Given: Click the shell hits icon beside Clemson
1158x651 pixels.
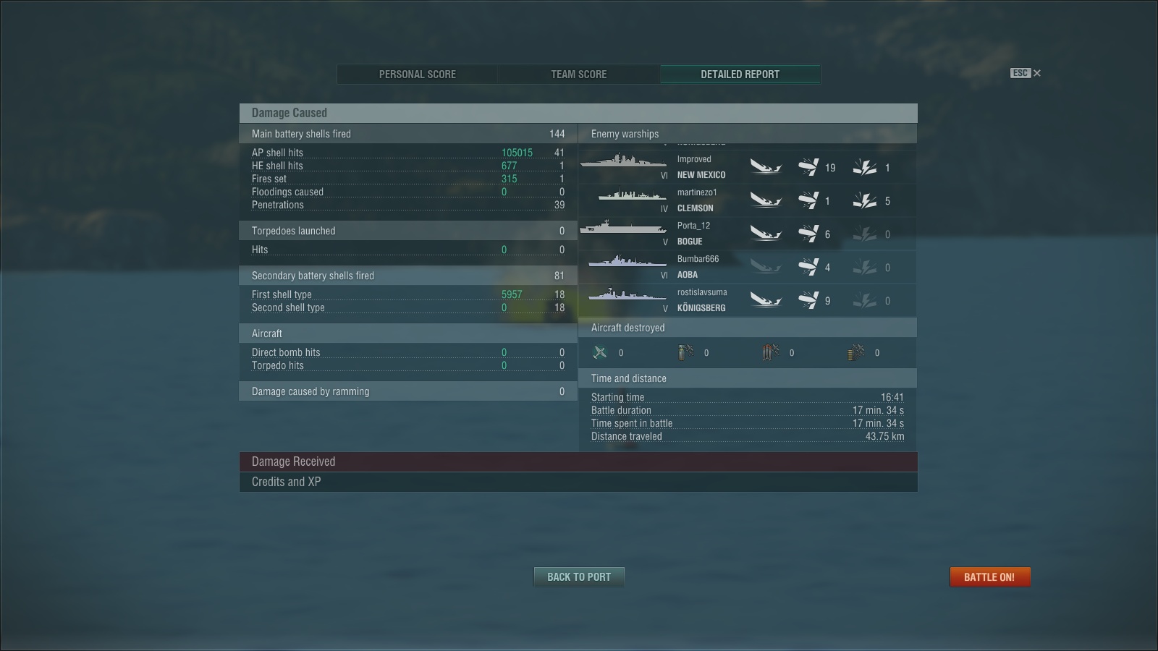Looking at the screenshot, I should click(x=808, y=200).
